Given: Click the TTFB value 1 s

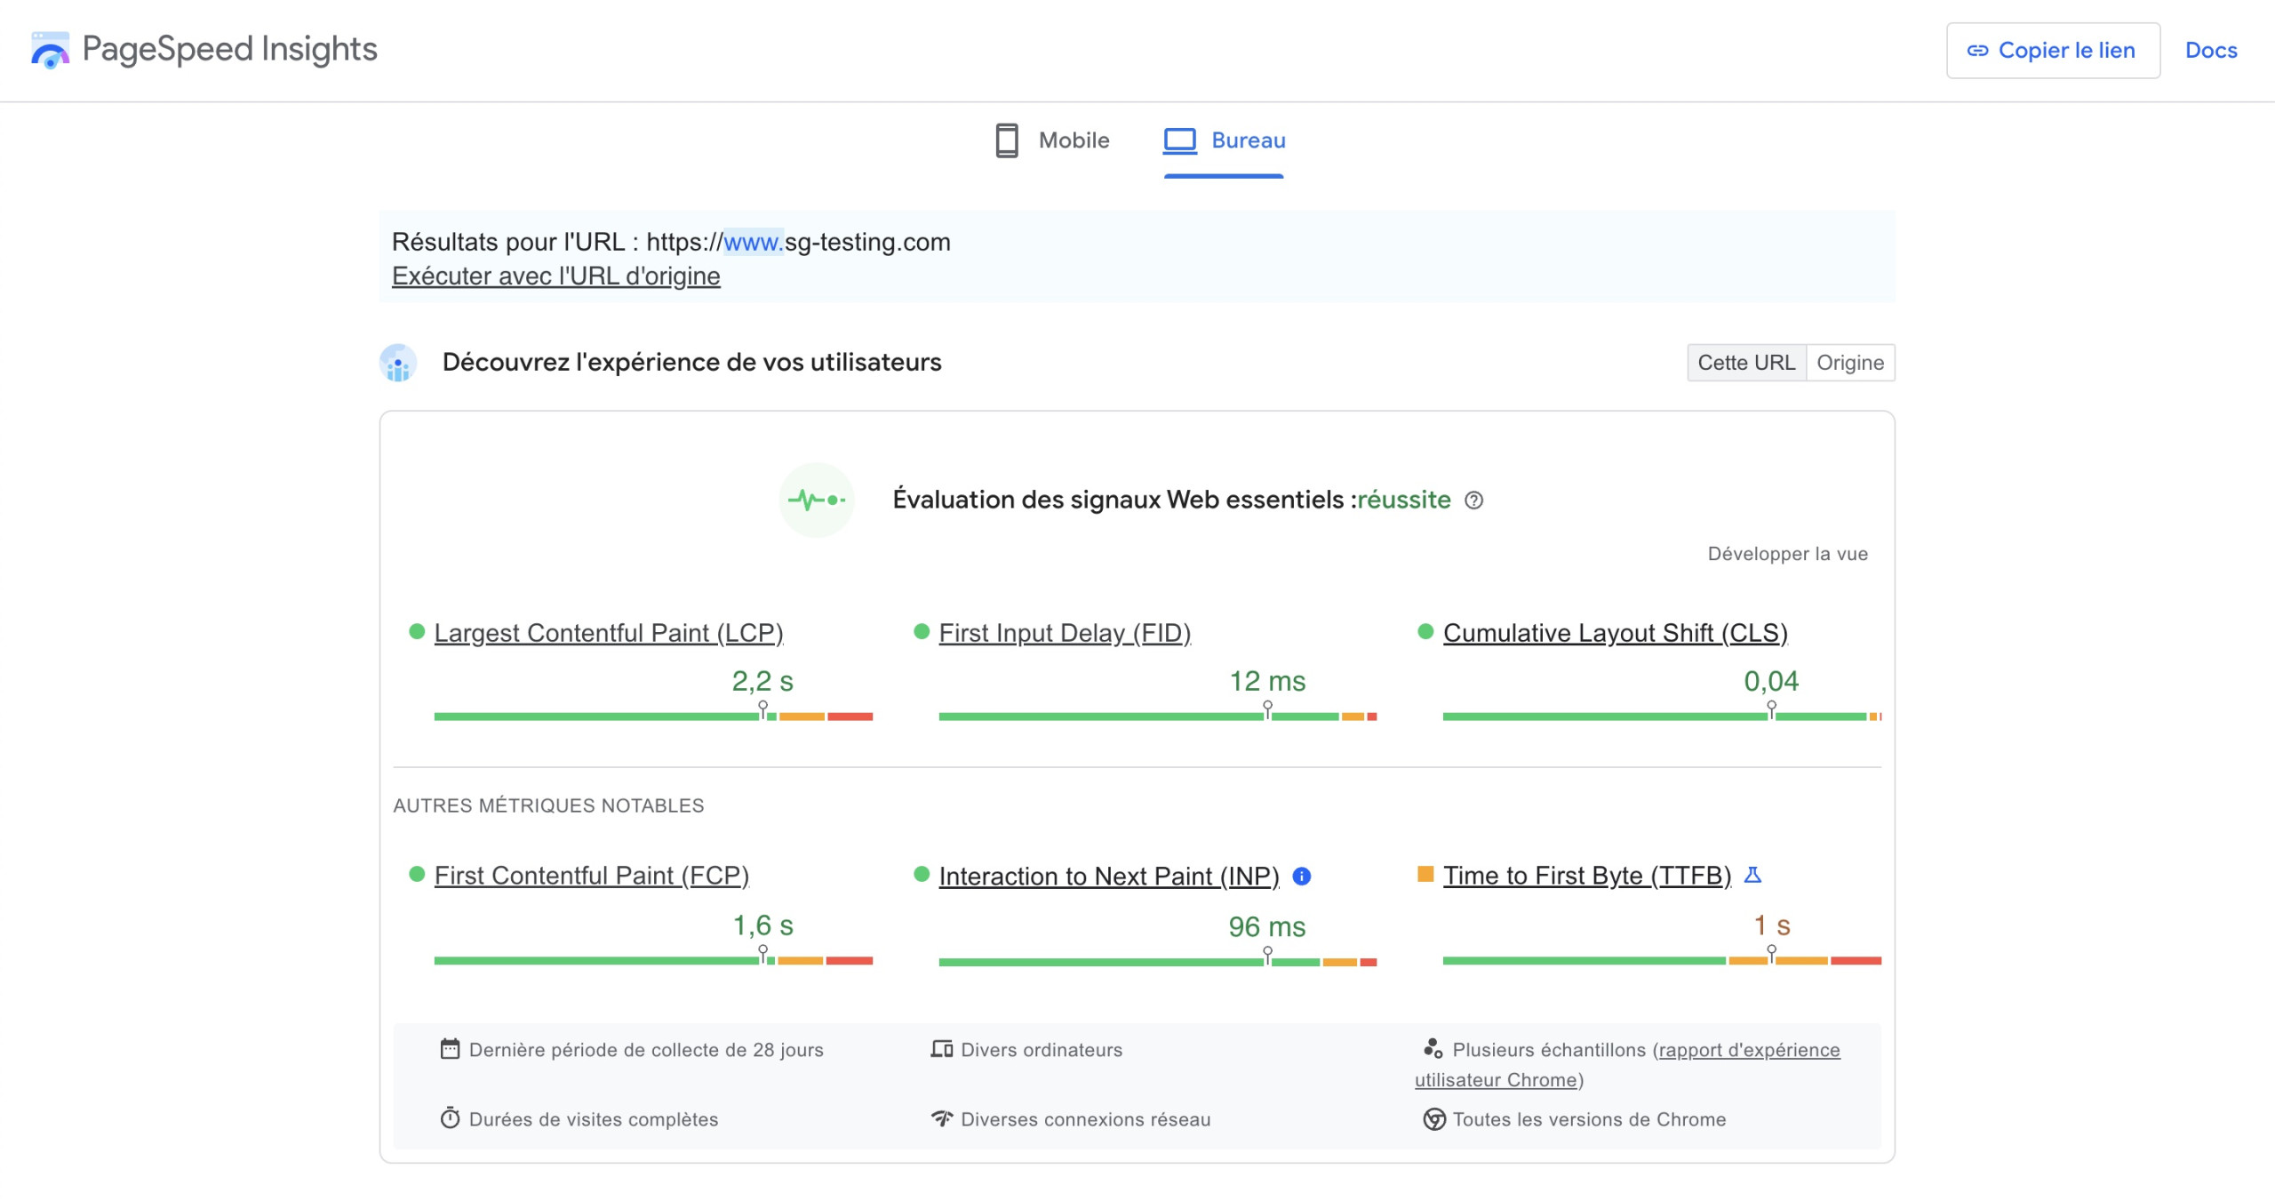Looking at the screenshot, I should tap(1772, 926).
